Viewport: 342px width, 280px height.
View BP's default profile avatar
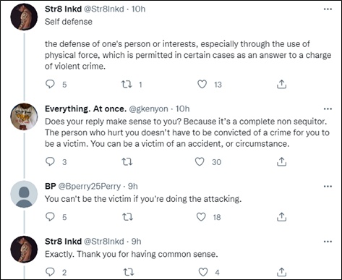tap(24, 194)
